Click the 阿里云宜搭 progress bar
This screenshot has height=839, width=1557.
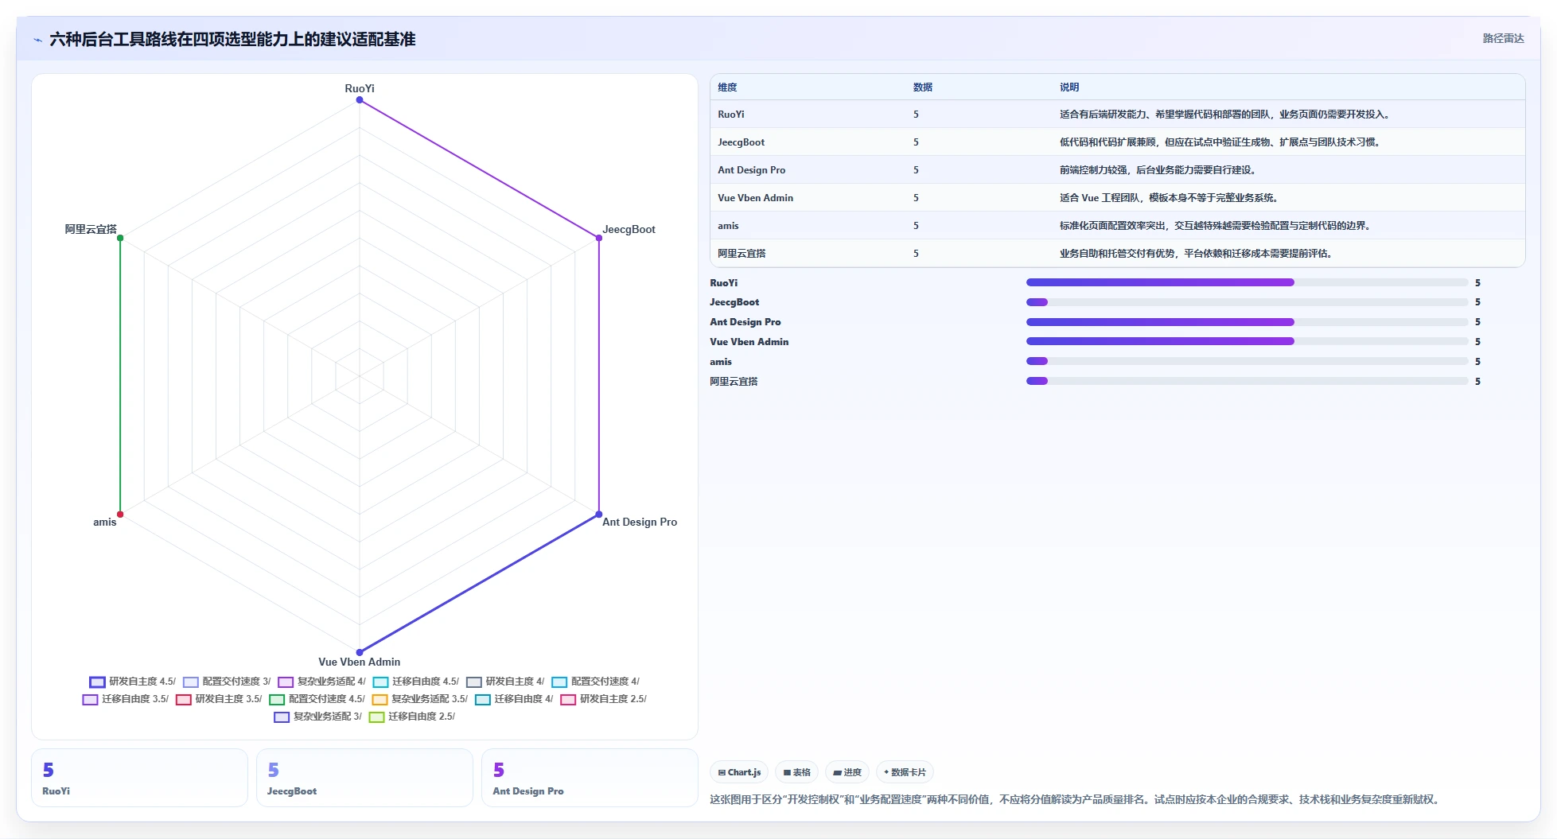tap(1247, 381)
